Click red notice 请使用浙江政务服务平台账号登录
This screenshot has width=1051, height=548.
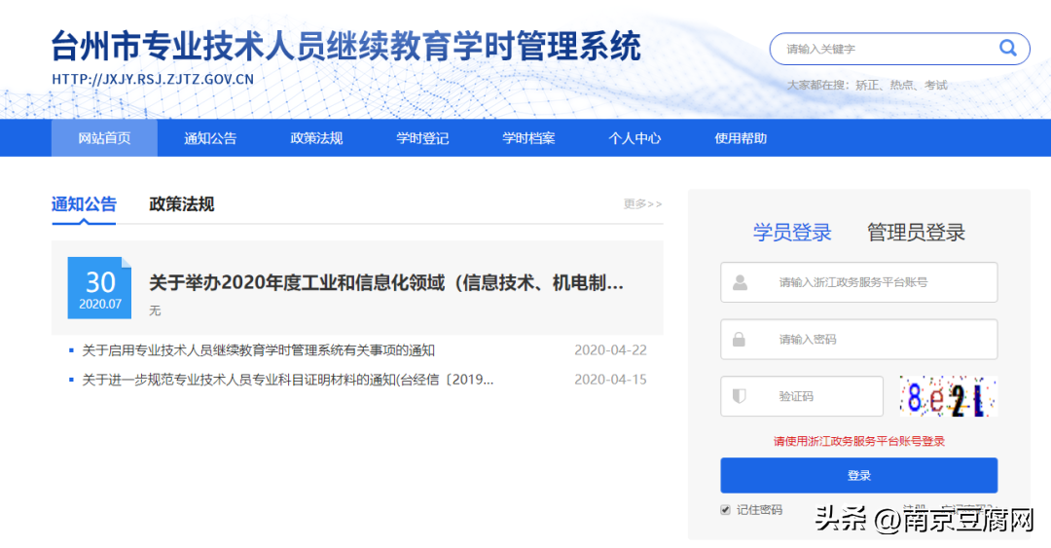pos(859,441)
